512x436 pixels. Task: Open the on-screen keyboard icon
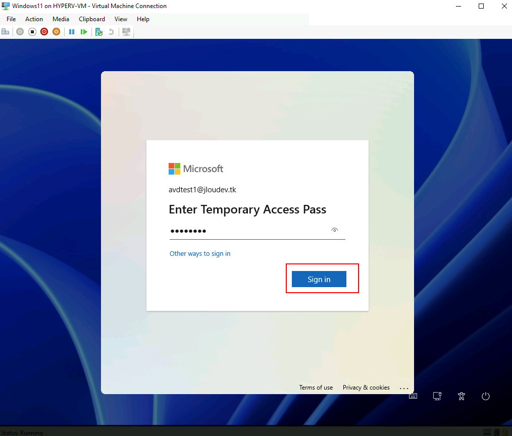(413, 396)
